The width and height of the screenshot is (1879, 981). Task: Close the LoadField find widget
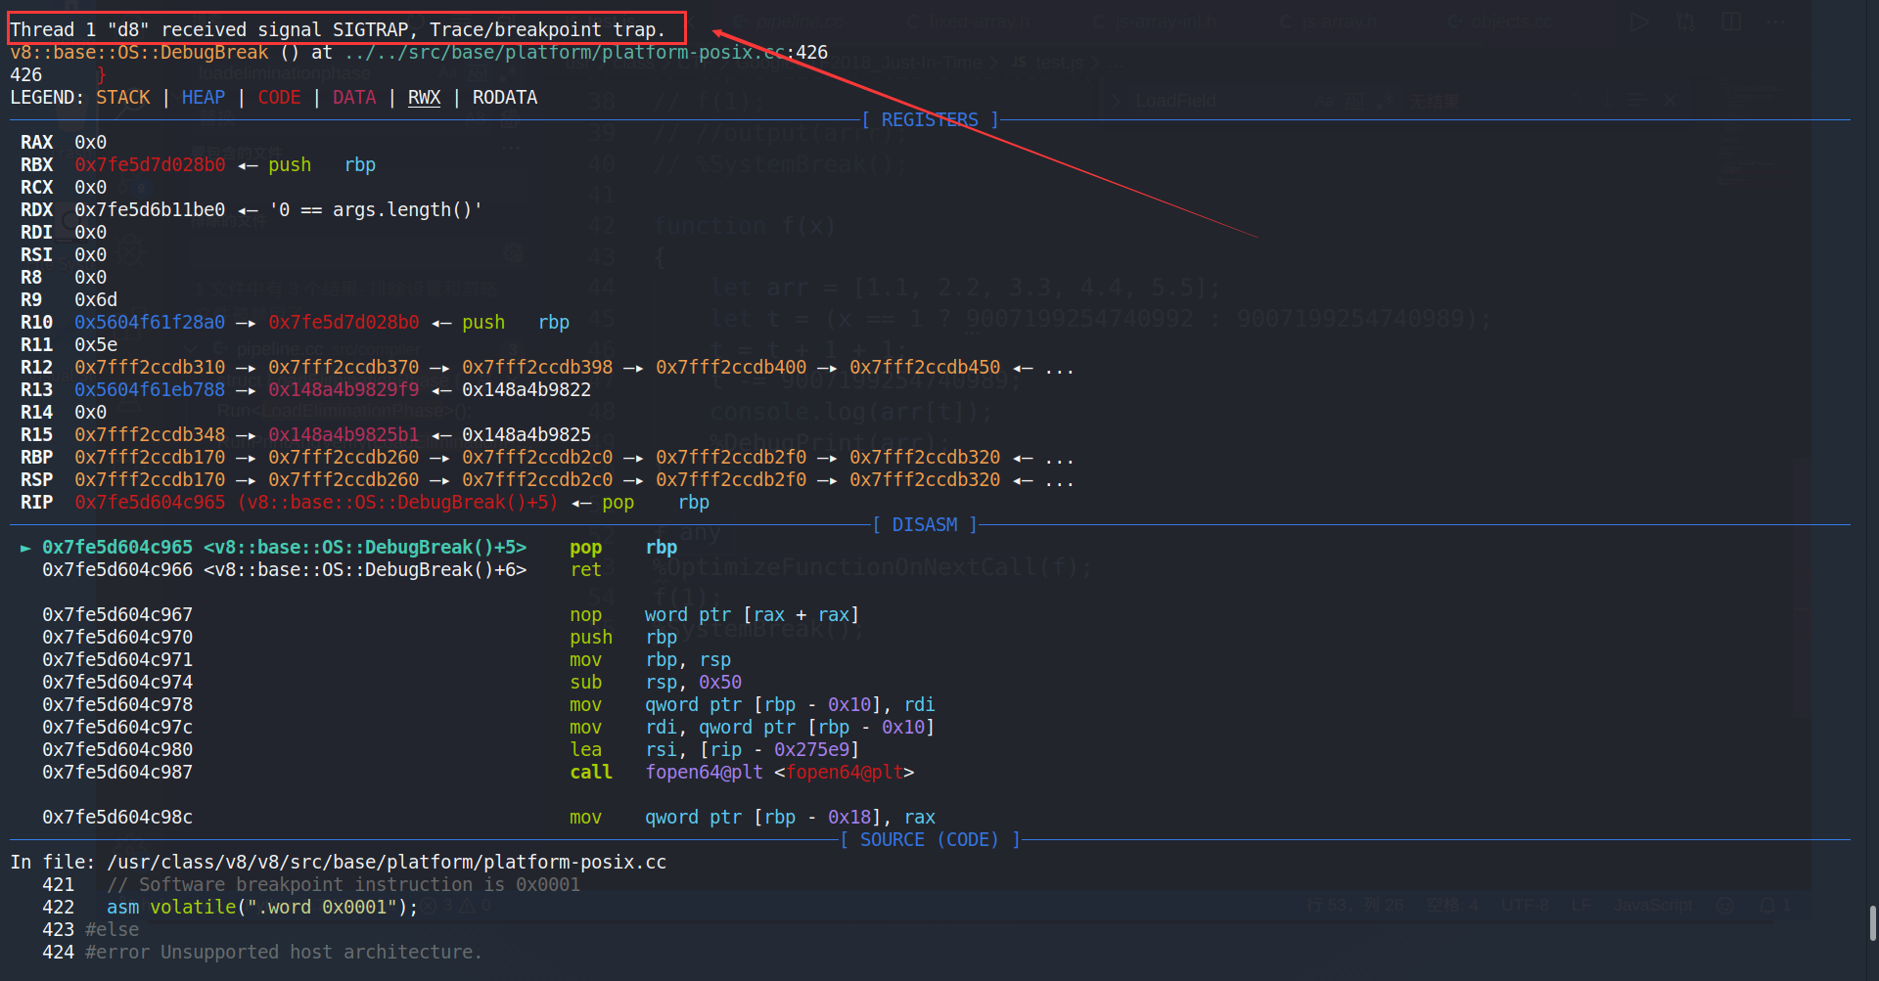pyautogui.click(x=1670, y=101)
